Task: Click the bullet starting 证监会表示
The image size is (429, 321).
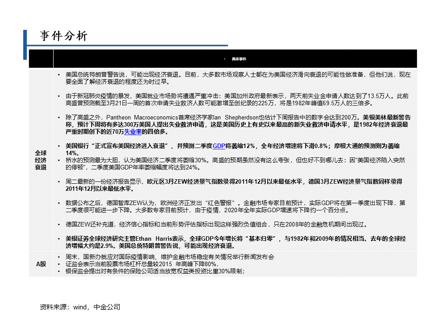Action: point(142,264)
